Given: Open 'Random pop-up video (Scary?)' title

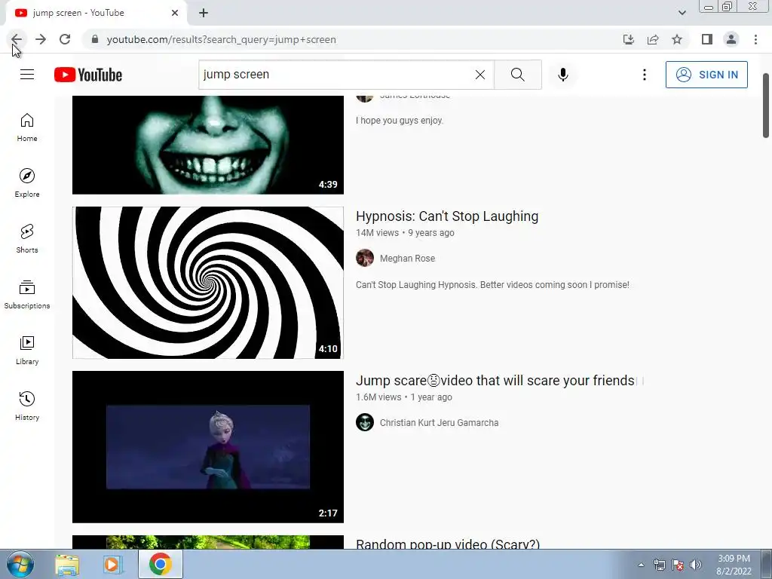Looking at the screenshot, I should [x=448, y=544].
